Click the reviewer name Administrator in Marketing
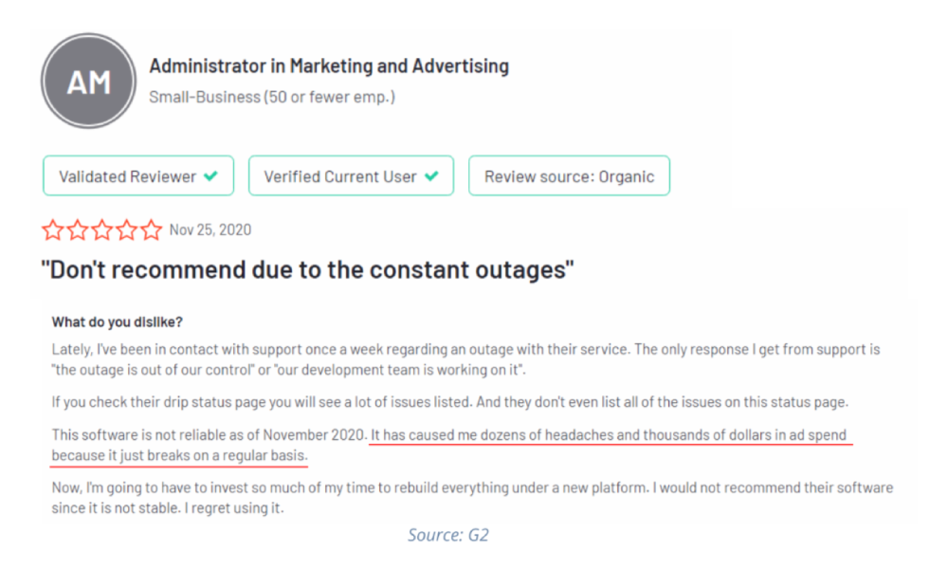The height and width of the screenshot is (569, 948). click(x=329, y=66)
